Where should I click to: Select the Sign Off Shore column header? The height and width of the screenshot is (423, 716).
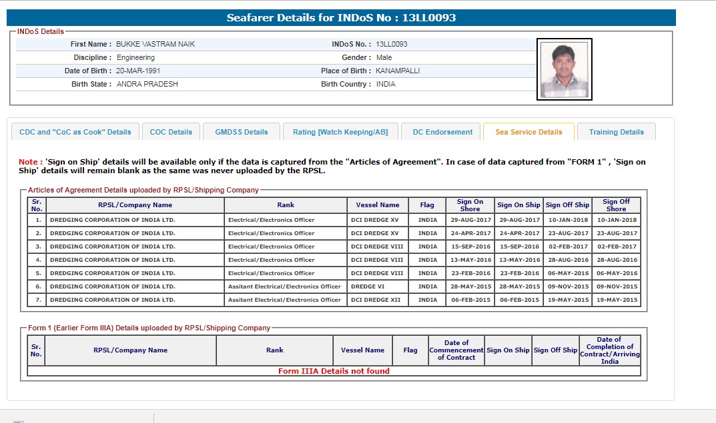(616, 205)
